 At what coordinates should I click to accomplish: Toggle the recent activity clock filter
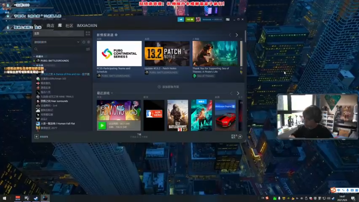point(84,42)
